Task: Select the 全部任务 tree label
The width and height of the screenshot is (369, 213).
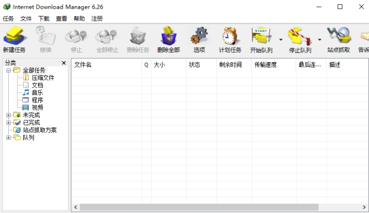Action: click(34, 70)
